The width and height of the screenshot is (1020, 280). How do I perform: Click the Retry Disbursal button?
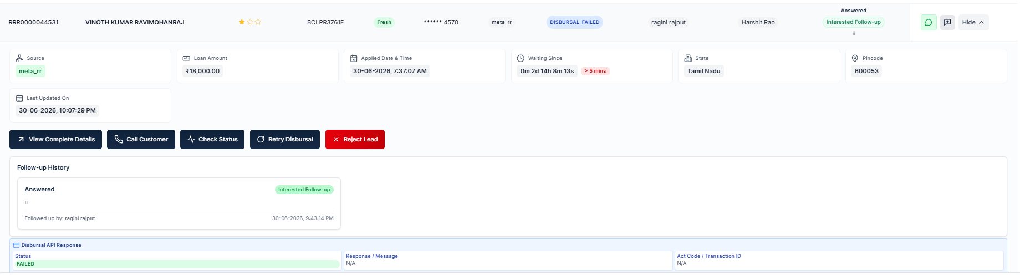tap(285, 139)
